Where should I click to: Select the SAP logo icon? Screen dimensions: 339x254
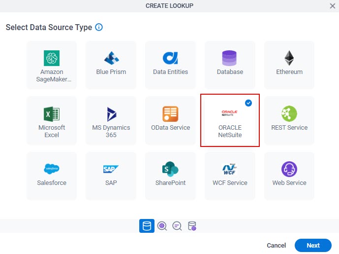click(111, 169)
